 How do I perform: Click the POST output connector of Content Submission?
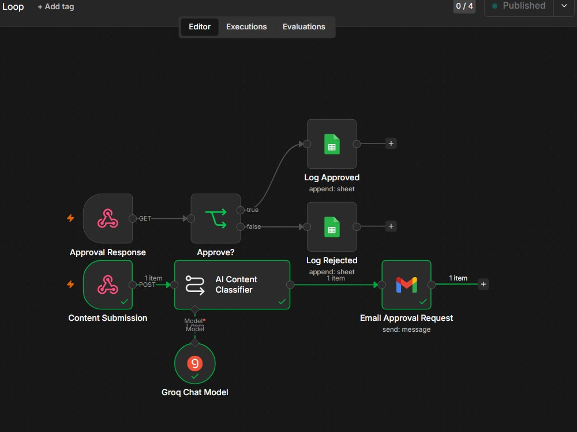(133, 285)
